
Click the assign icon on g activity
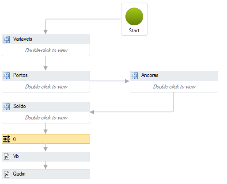(x=7, y=139)
